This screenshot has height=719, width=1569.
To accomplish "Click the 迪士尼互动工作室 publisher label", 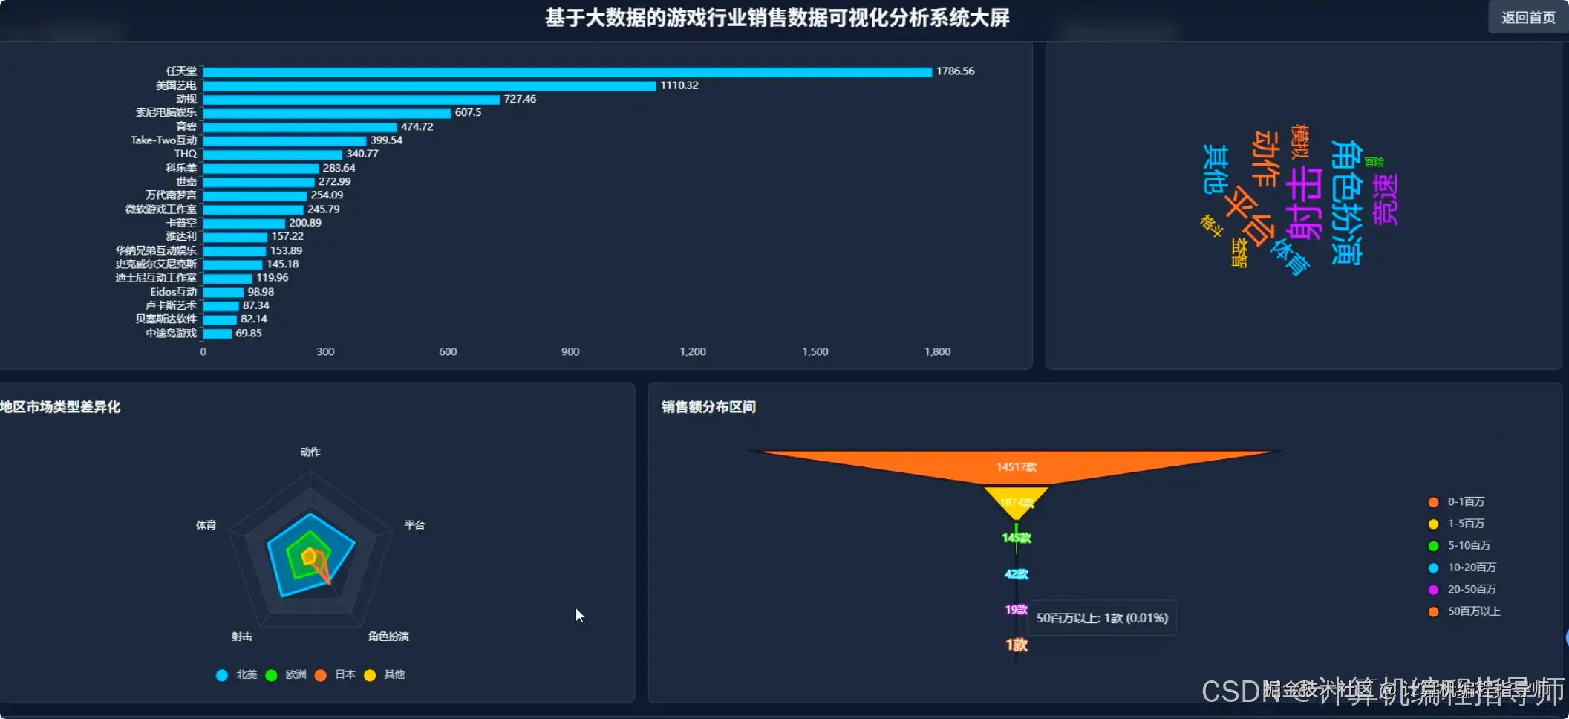I will [x=156, y=278].
